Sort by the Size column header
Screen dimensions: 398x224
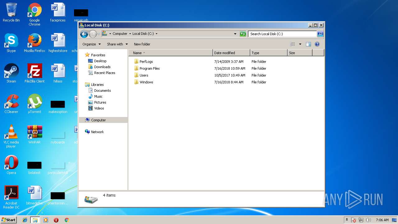coord(300,53)
